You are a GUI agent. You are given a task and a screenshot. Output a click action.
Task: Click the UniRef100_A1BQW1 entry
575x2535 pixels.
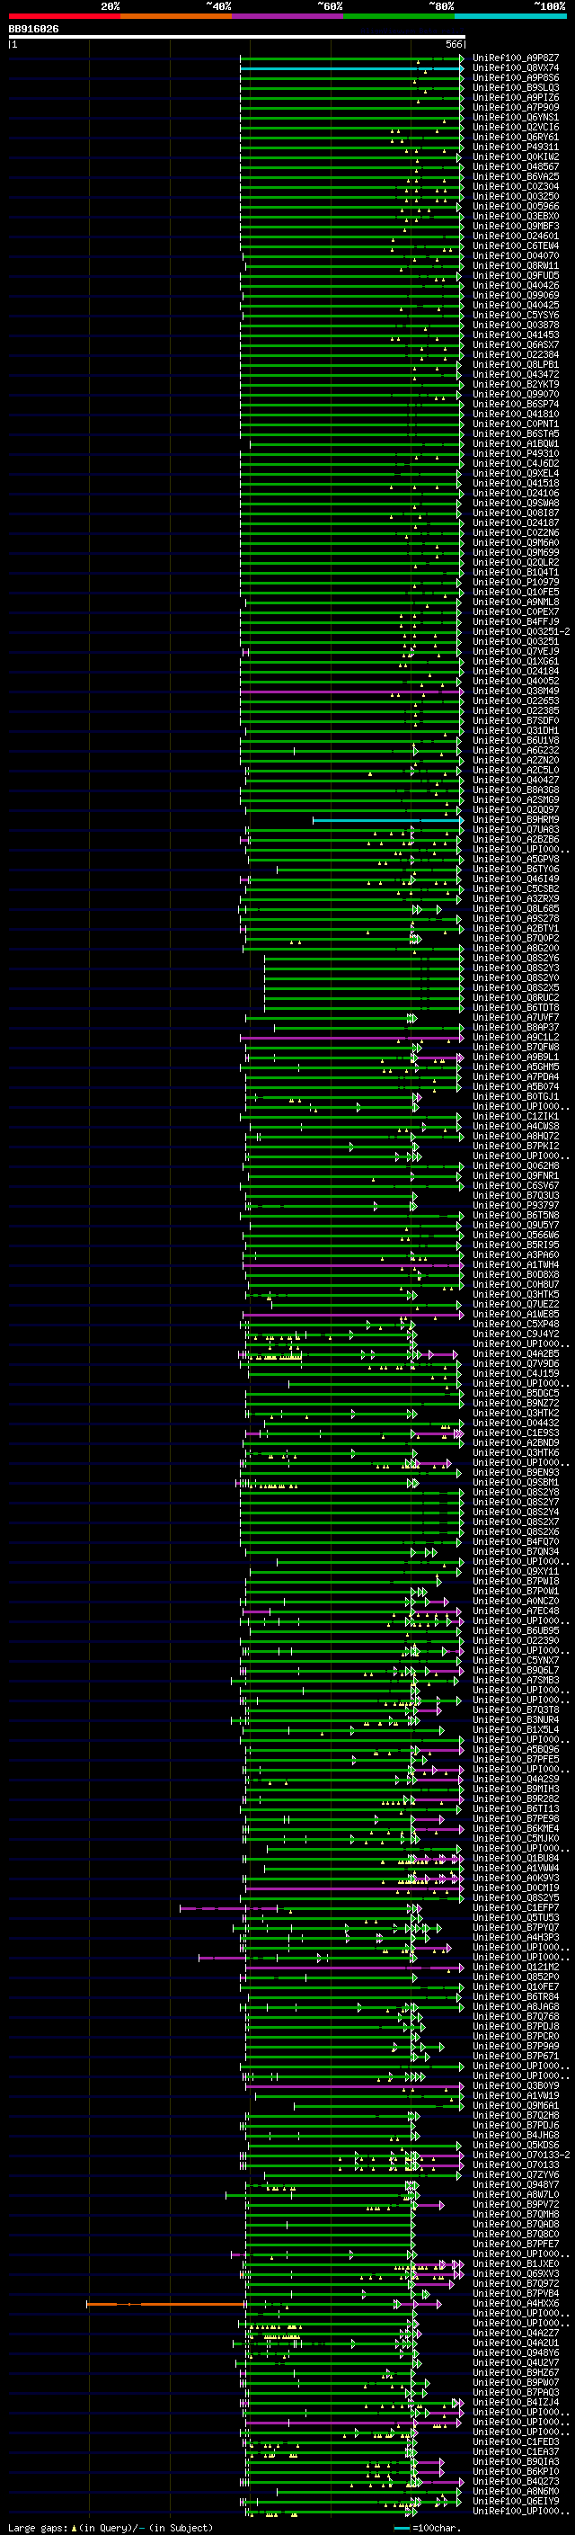(x=516, y=444)
